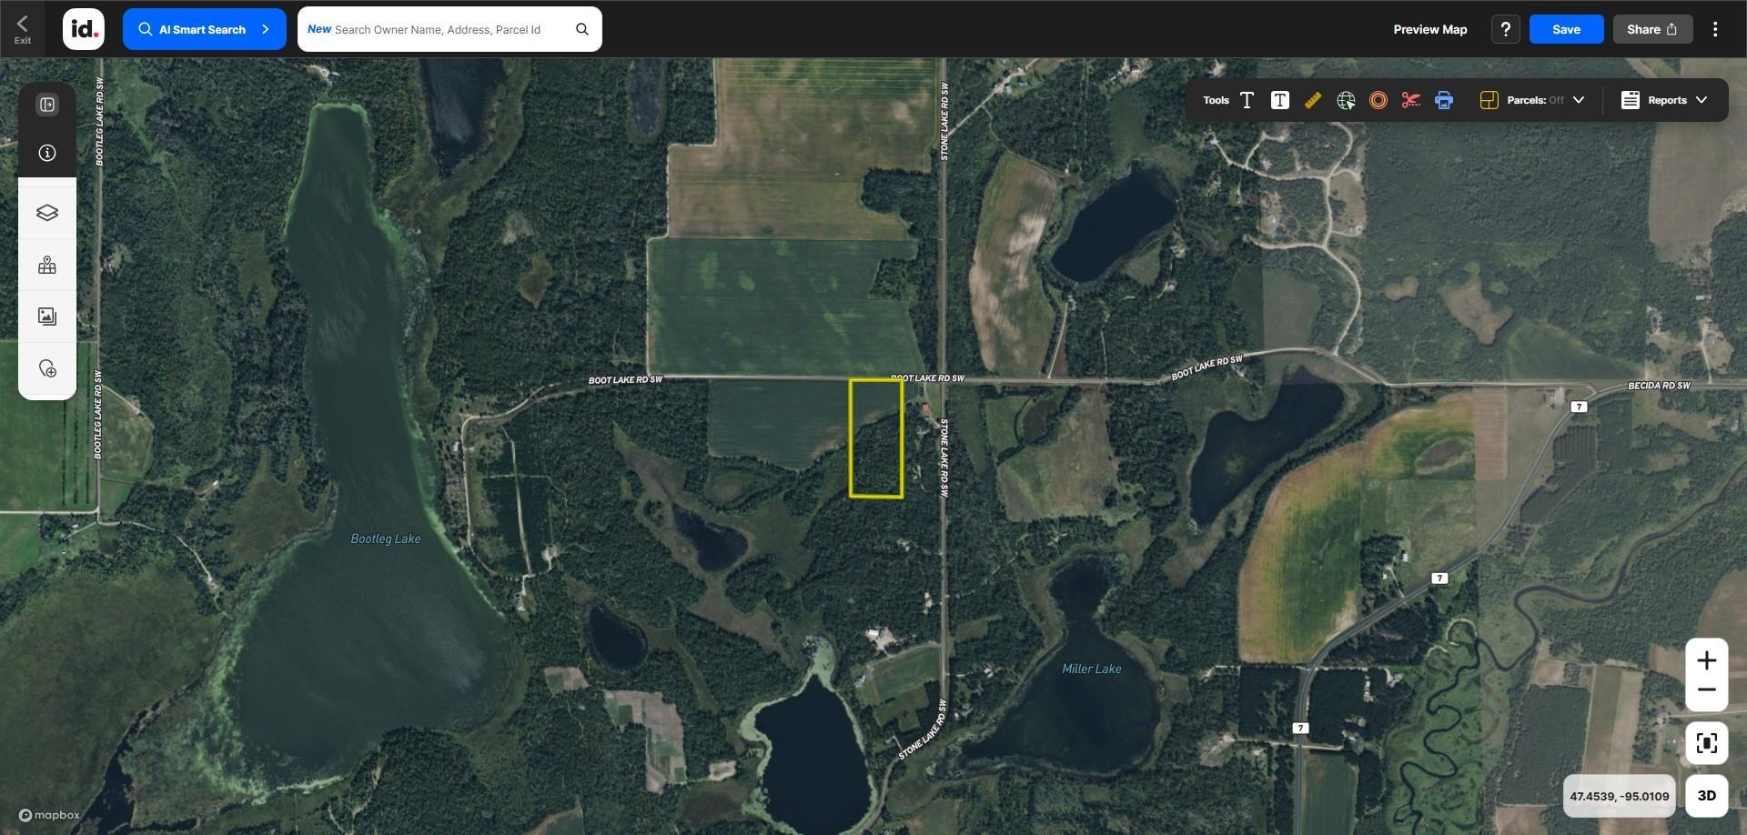1747x835 pixels.
Task: Zoom in with the plus button
Action: pos(1707,661)
